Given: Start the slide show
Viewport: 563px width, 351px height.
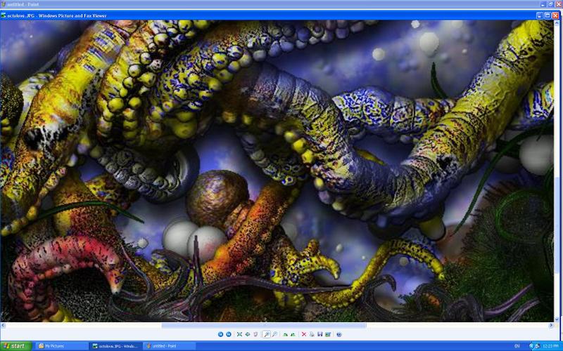Looking at the screenshot, I should 255,334.
